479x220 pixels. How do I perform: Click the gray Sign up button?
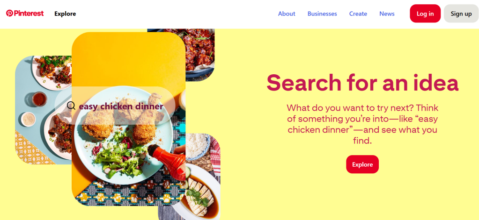click(x=461, y=14)
